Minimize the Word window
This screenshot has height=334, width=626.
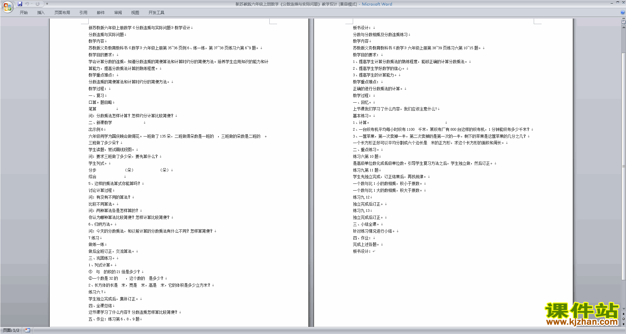click(x=612, y=3)
